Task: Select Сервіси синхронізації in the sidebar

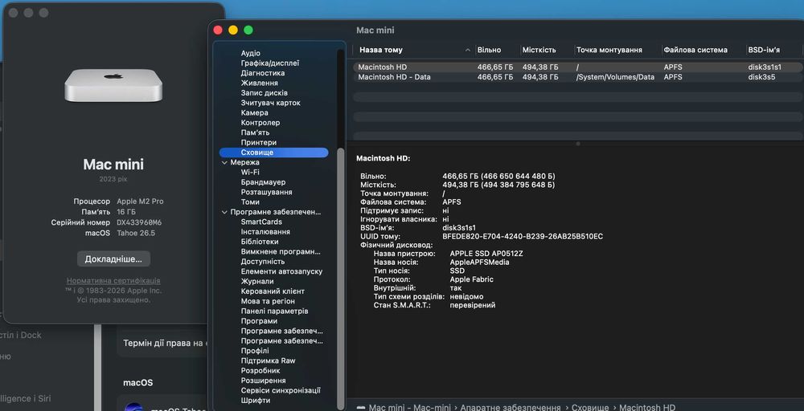Action: [281, 390]
